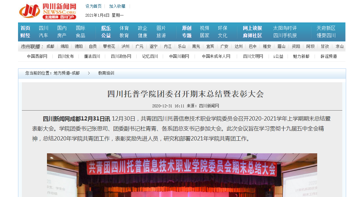
Task: Open the 中国西部网 partner link
Action: tap(37, 56)
